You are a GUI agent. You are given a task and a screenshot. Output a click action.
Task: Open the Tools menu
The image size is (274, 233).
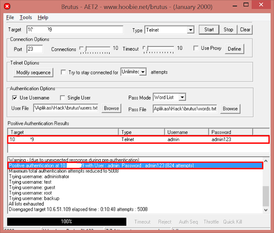point(26,17)
